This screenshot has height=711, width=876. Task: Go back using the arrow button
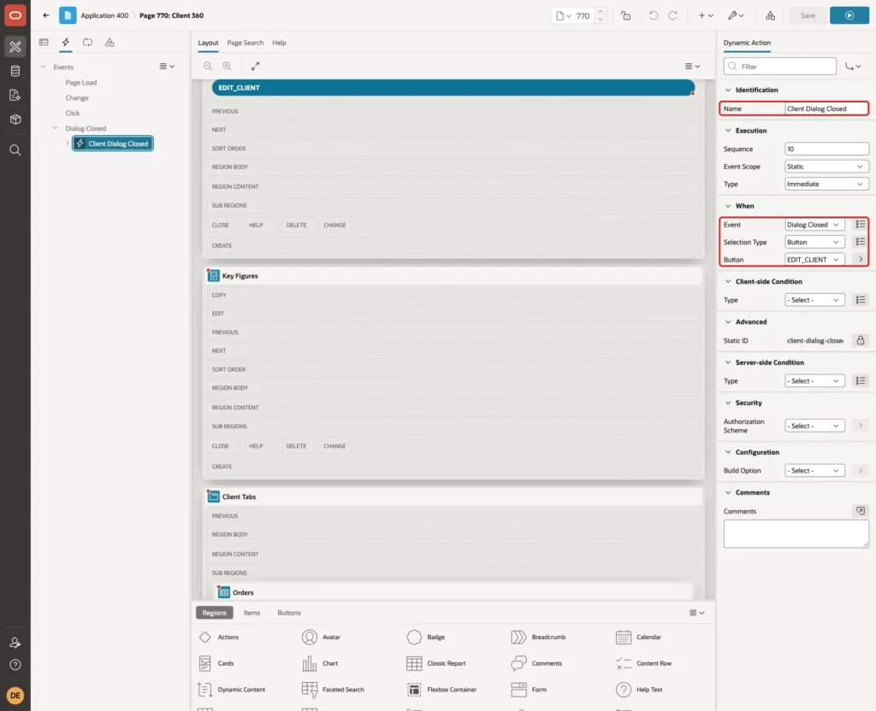point(46,15)
